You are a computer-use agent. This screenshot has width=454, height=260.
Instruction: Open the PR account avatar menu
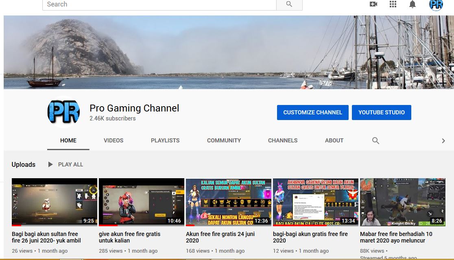pyautogui.click(x=436, y=4)
